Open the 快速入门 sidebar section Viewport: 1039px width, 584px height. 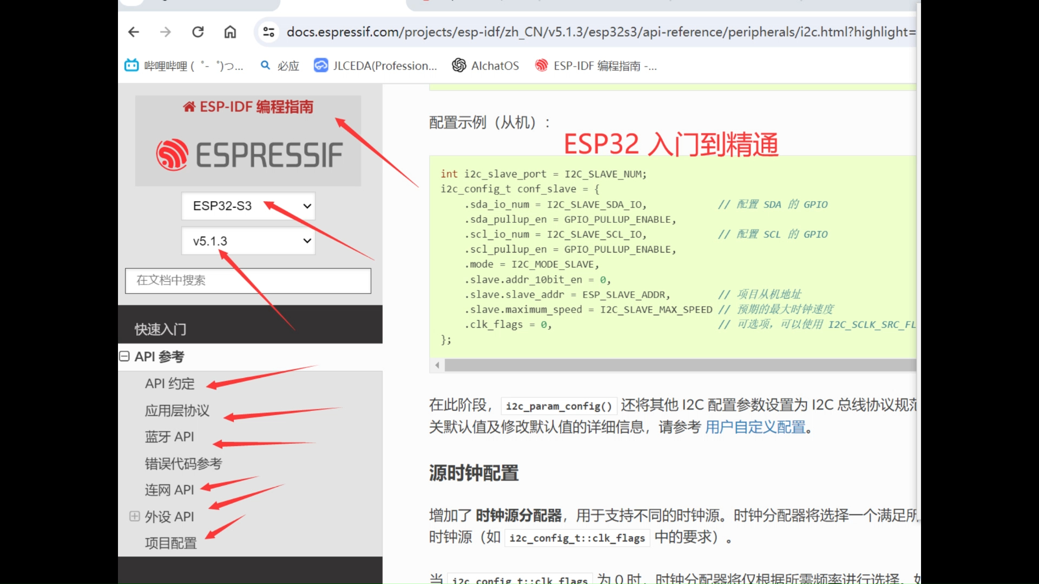[160, 329]
